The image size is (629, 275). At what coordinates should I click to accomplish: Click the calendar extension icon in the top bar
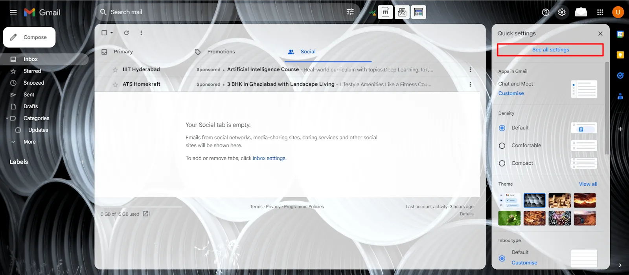tap(419, 12)
